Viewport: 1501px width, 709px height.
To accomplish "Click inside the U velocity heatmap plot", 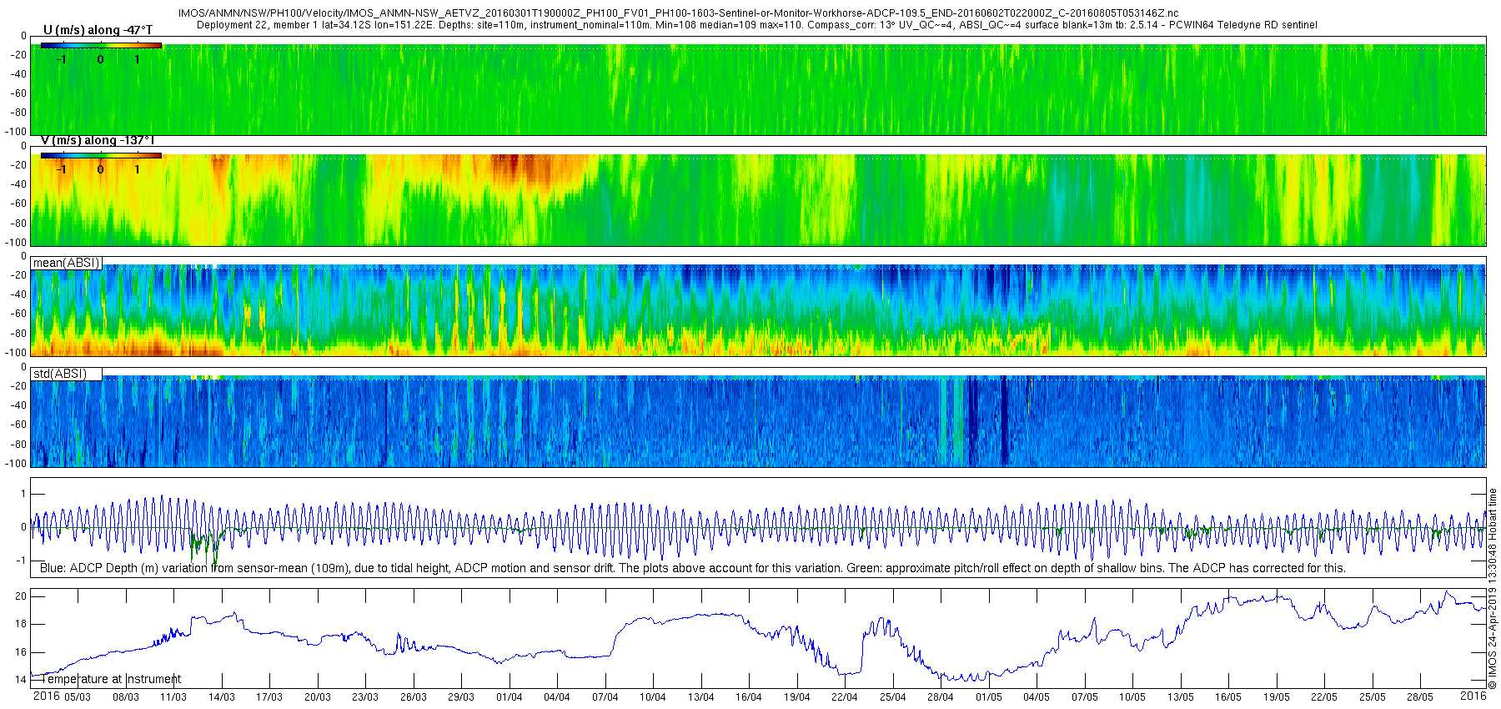I will click(759, 90).
